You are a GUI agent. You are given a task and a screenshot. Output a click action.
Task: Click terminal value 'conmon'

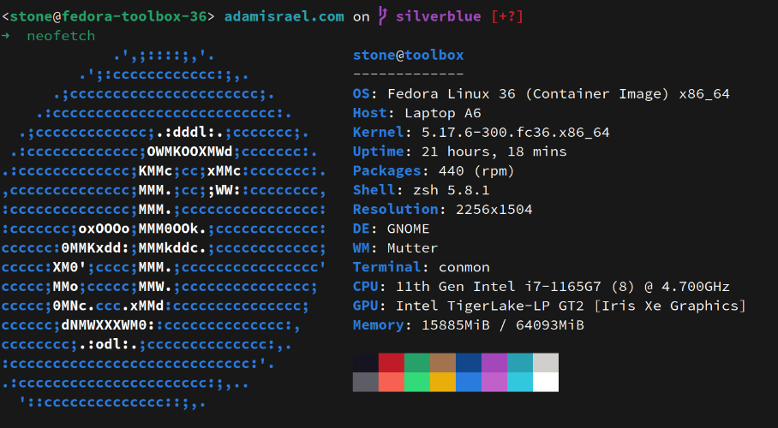click(x=464, y=268)
